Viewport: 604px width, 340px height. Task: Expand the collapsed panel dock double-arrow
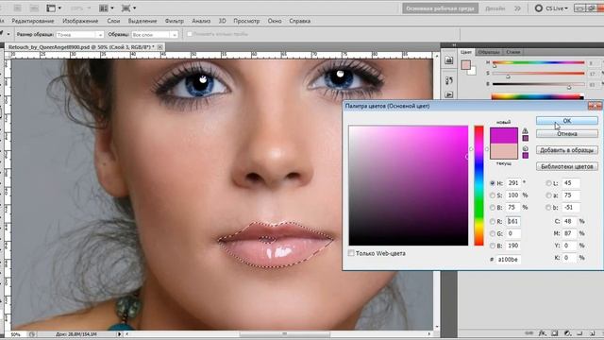pos(453,45)
